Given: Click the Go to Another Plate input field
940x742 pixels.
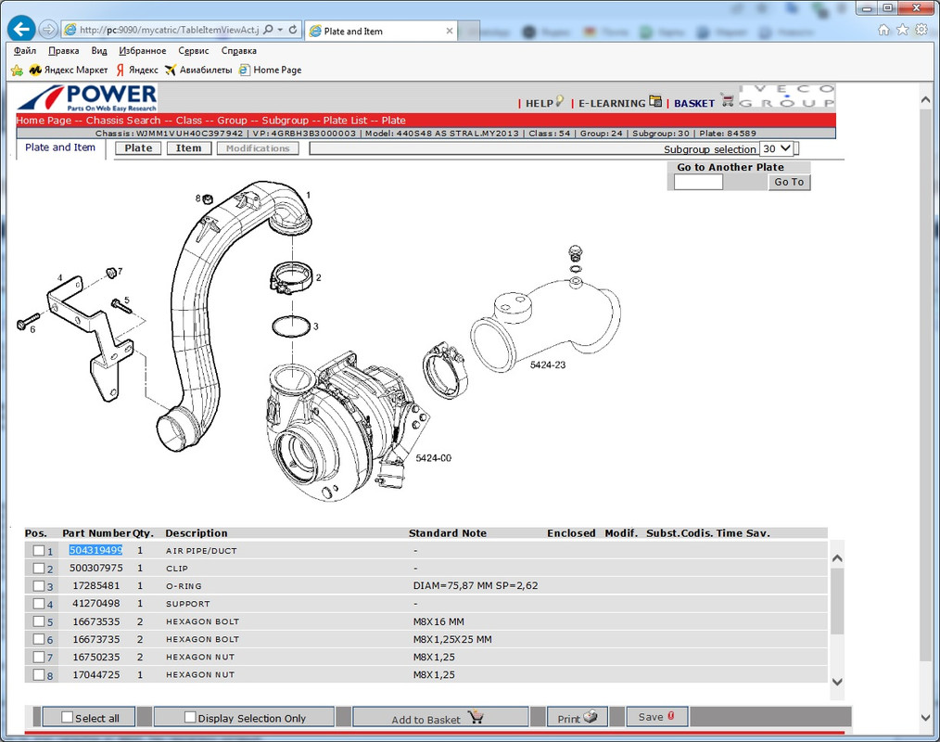Looking at the screenshot, I should (x=698, y=182).
